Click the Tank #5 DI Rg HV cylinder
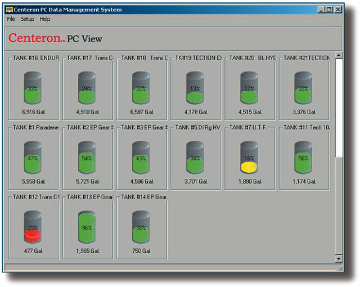Screen dimensions: 360x287 coord(195,157)
